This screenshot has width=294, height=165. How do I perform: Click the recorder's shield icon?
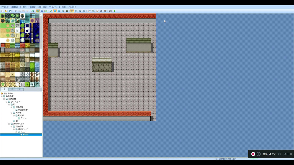(279, 154)
